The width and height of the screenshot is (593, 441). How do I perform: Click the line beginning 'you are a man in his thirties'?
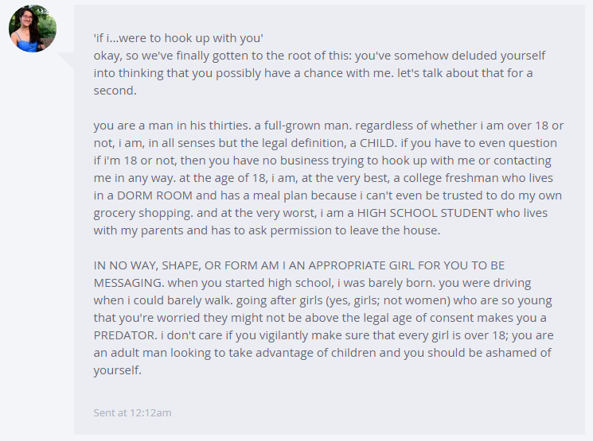pos(329,126)
